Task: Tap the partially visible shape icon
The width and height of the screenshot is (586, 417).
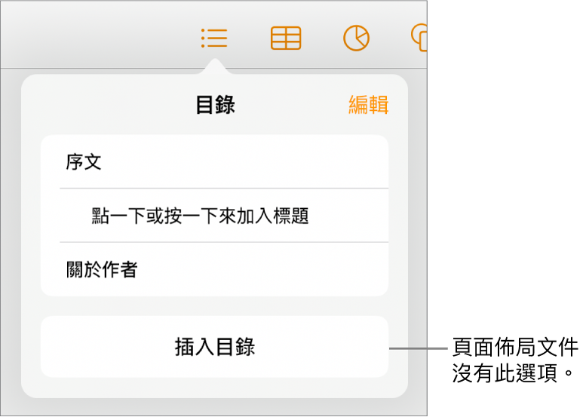Action: (419, 38)
